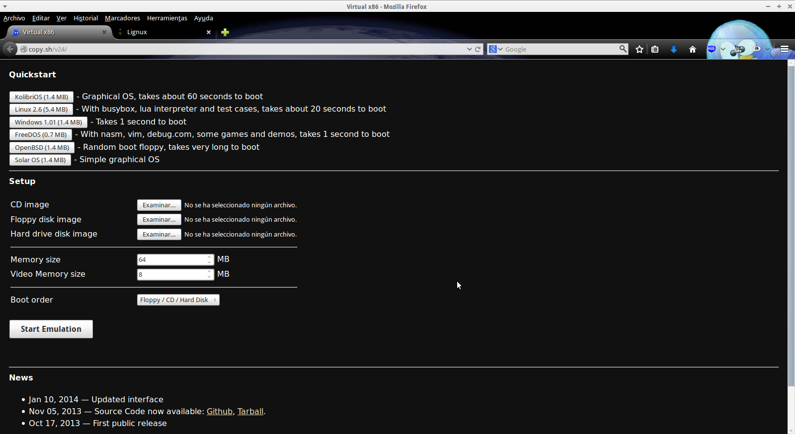Click the magnifier search icon
This screenshot has width=795, height=434.
click(623, 49)
